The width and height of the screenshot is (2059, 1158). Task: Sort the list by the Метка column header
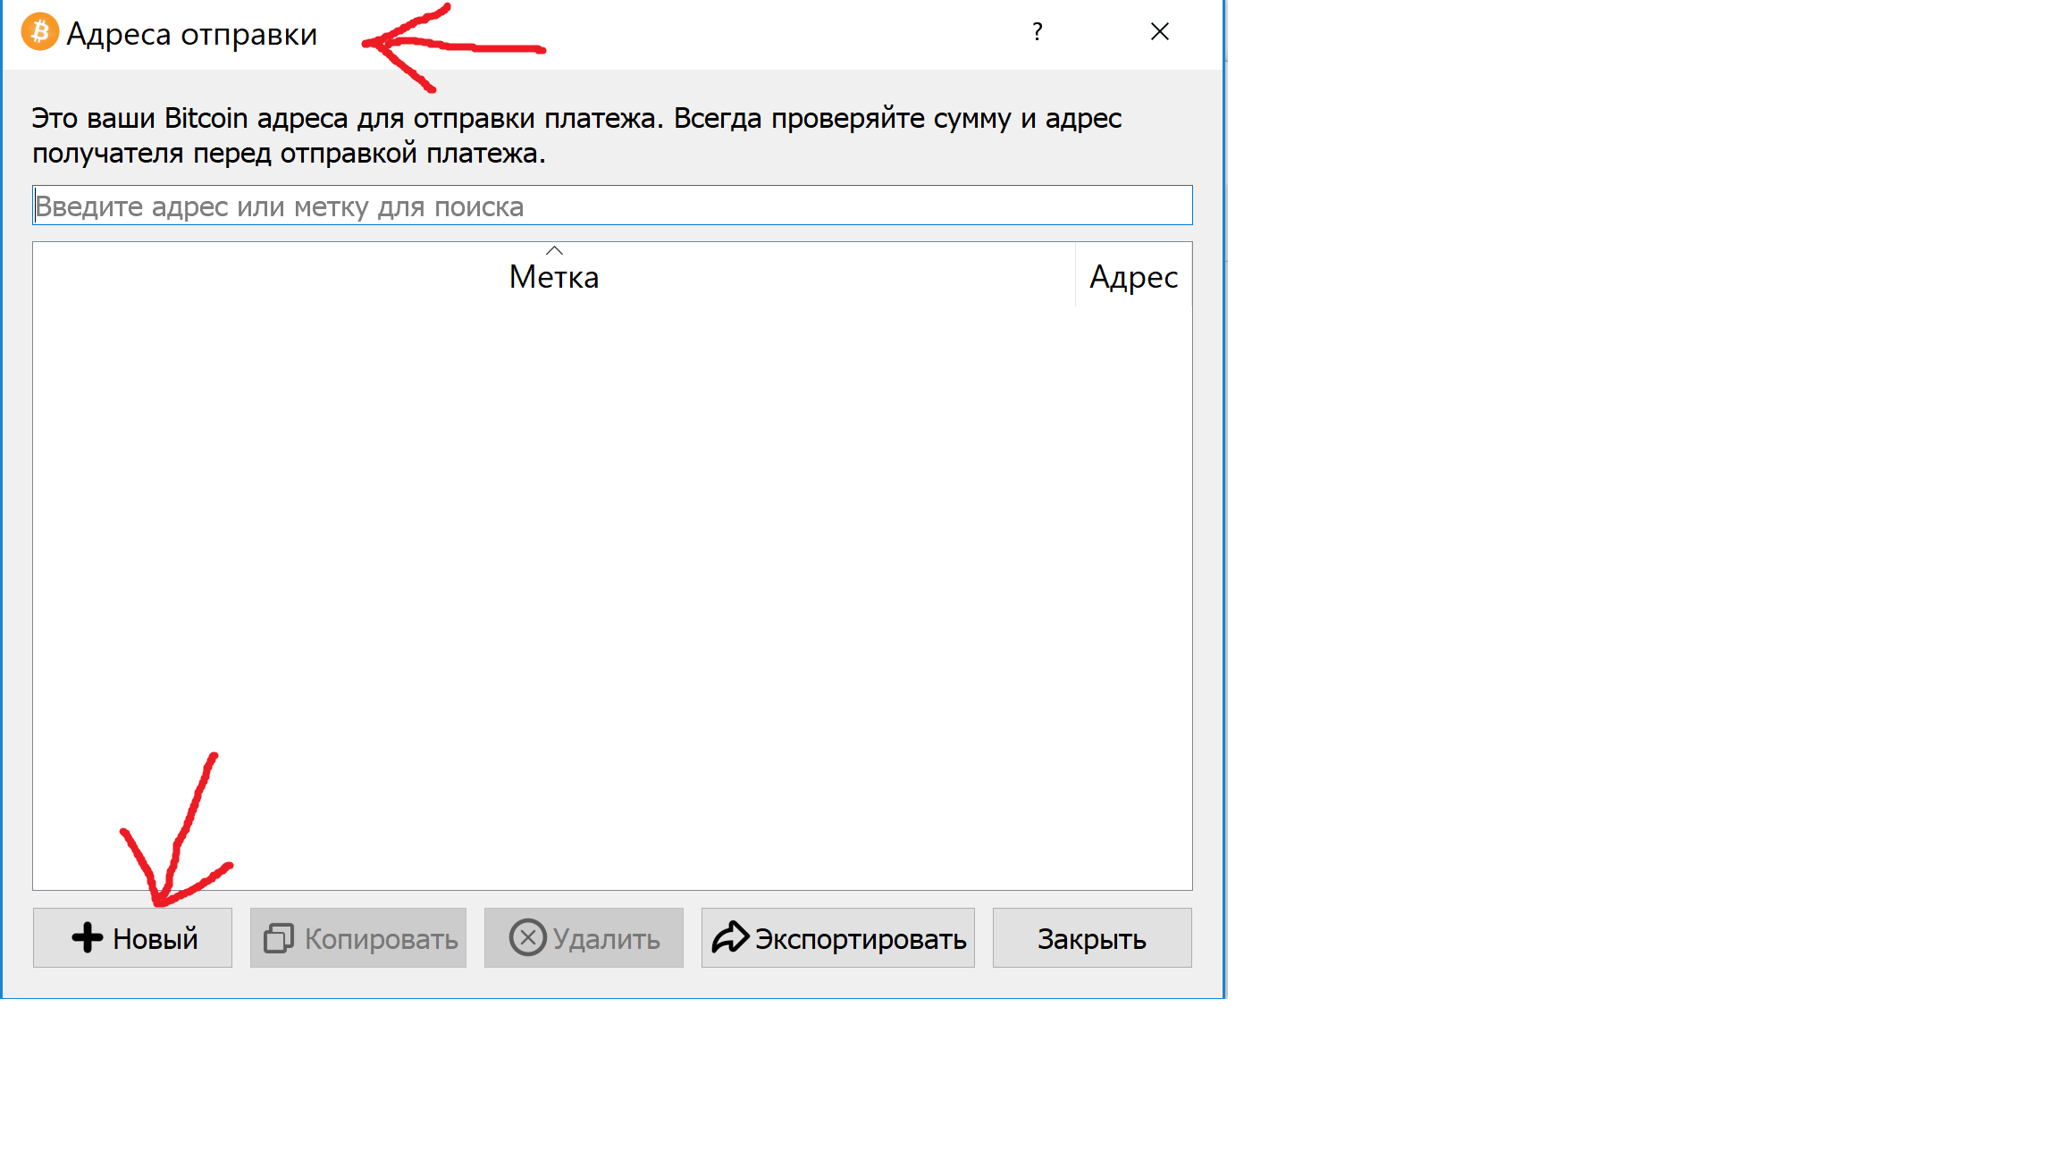point(554,278)
